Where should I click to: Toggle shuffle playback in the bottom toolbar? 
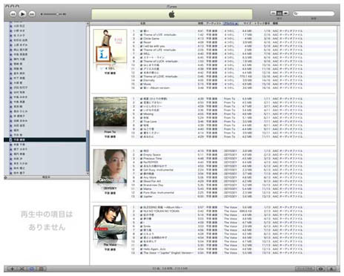tap(21, 269)
